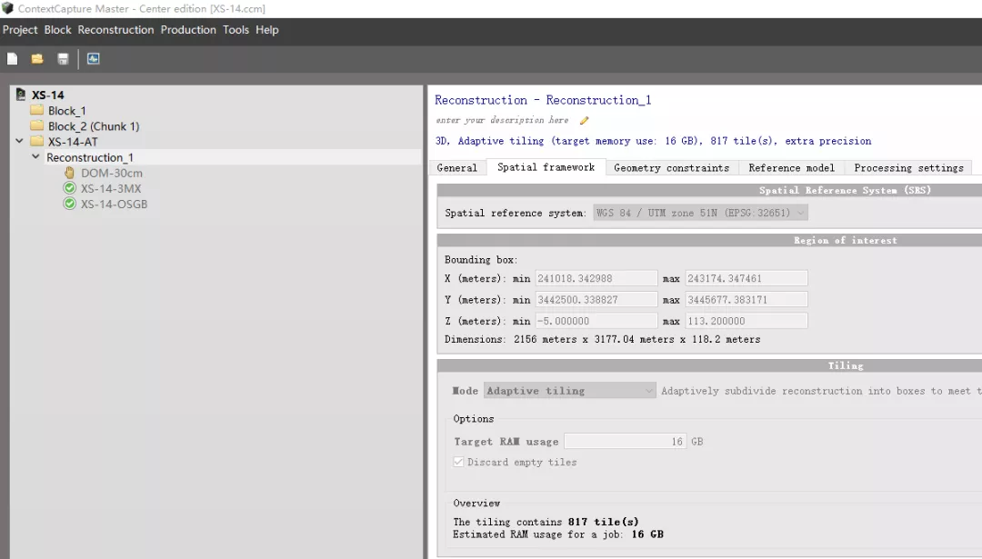Select Block_2 (Chunk 1) in the tree
Image resolution: width=982 pixels, height=559 pixels.
point(94,126)
